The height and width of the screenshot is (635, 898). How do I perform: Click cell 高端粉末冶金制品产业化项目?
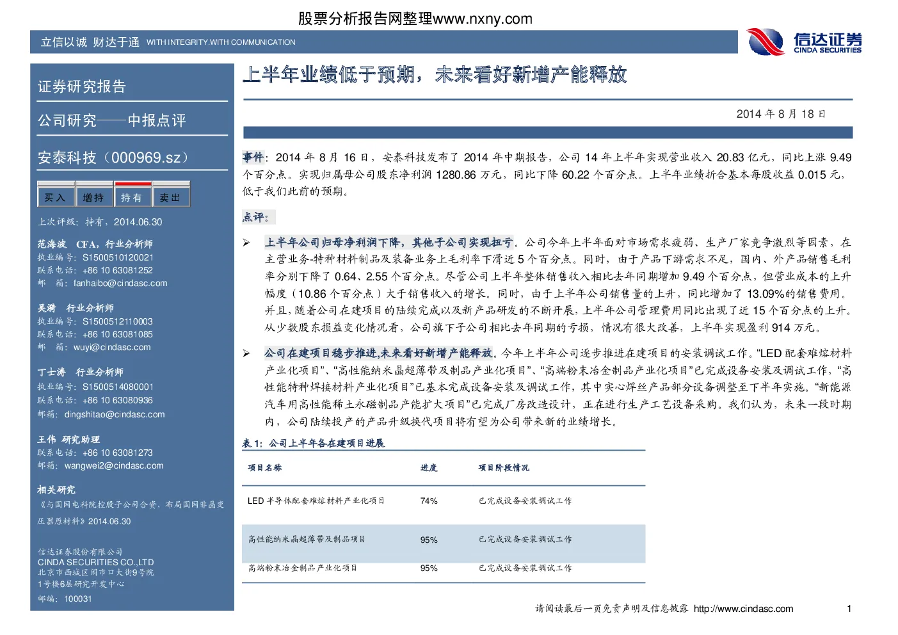point(303,568)
